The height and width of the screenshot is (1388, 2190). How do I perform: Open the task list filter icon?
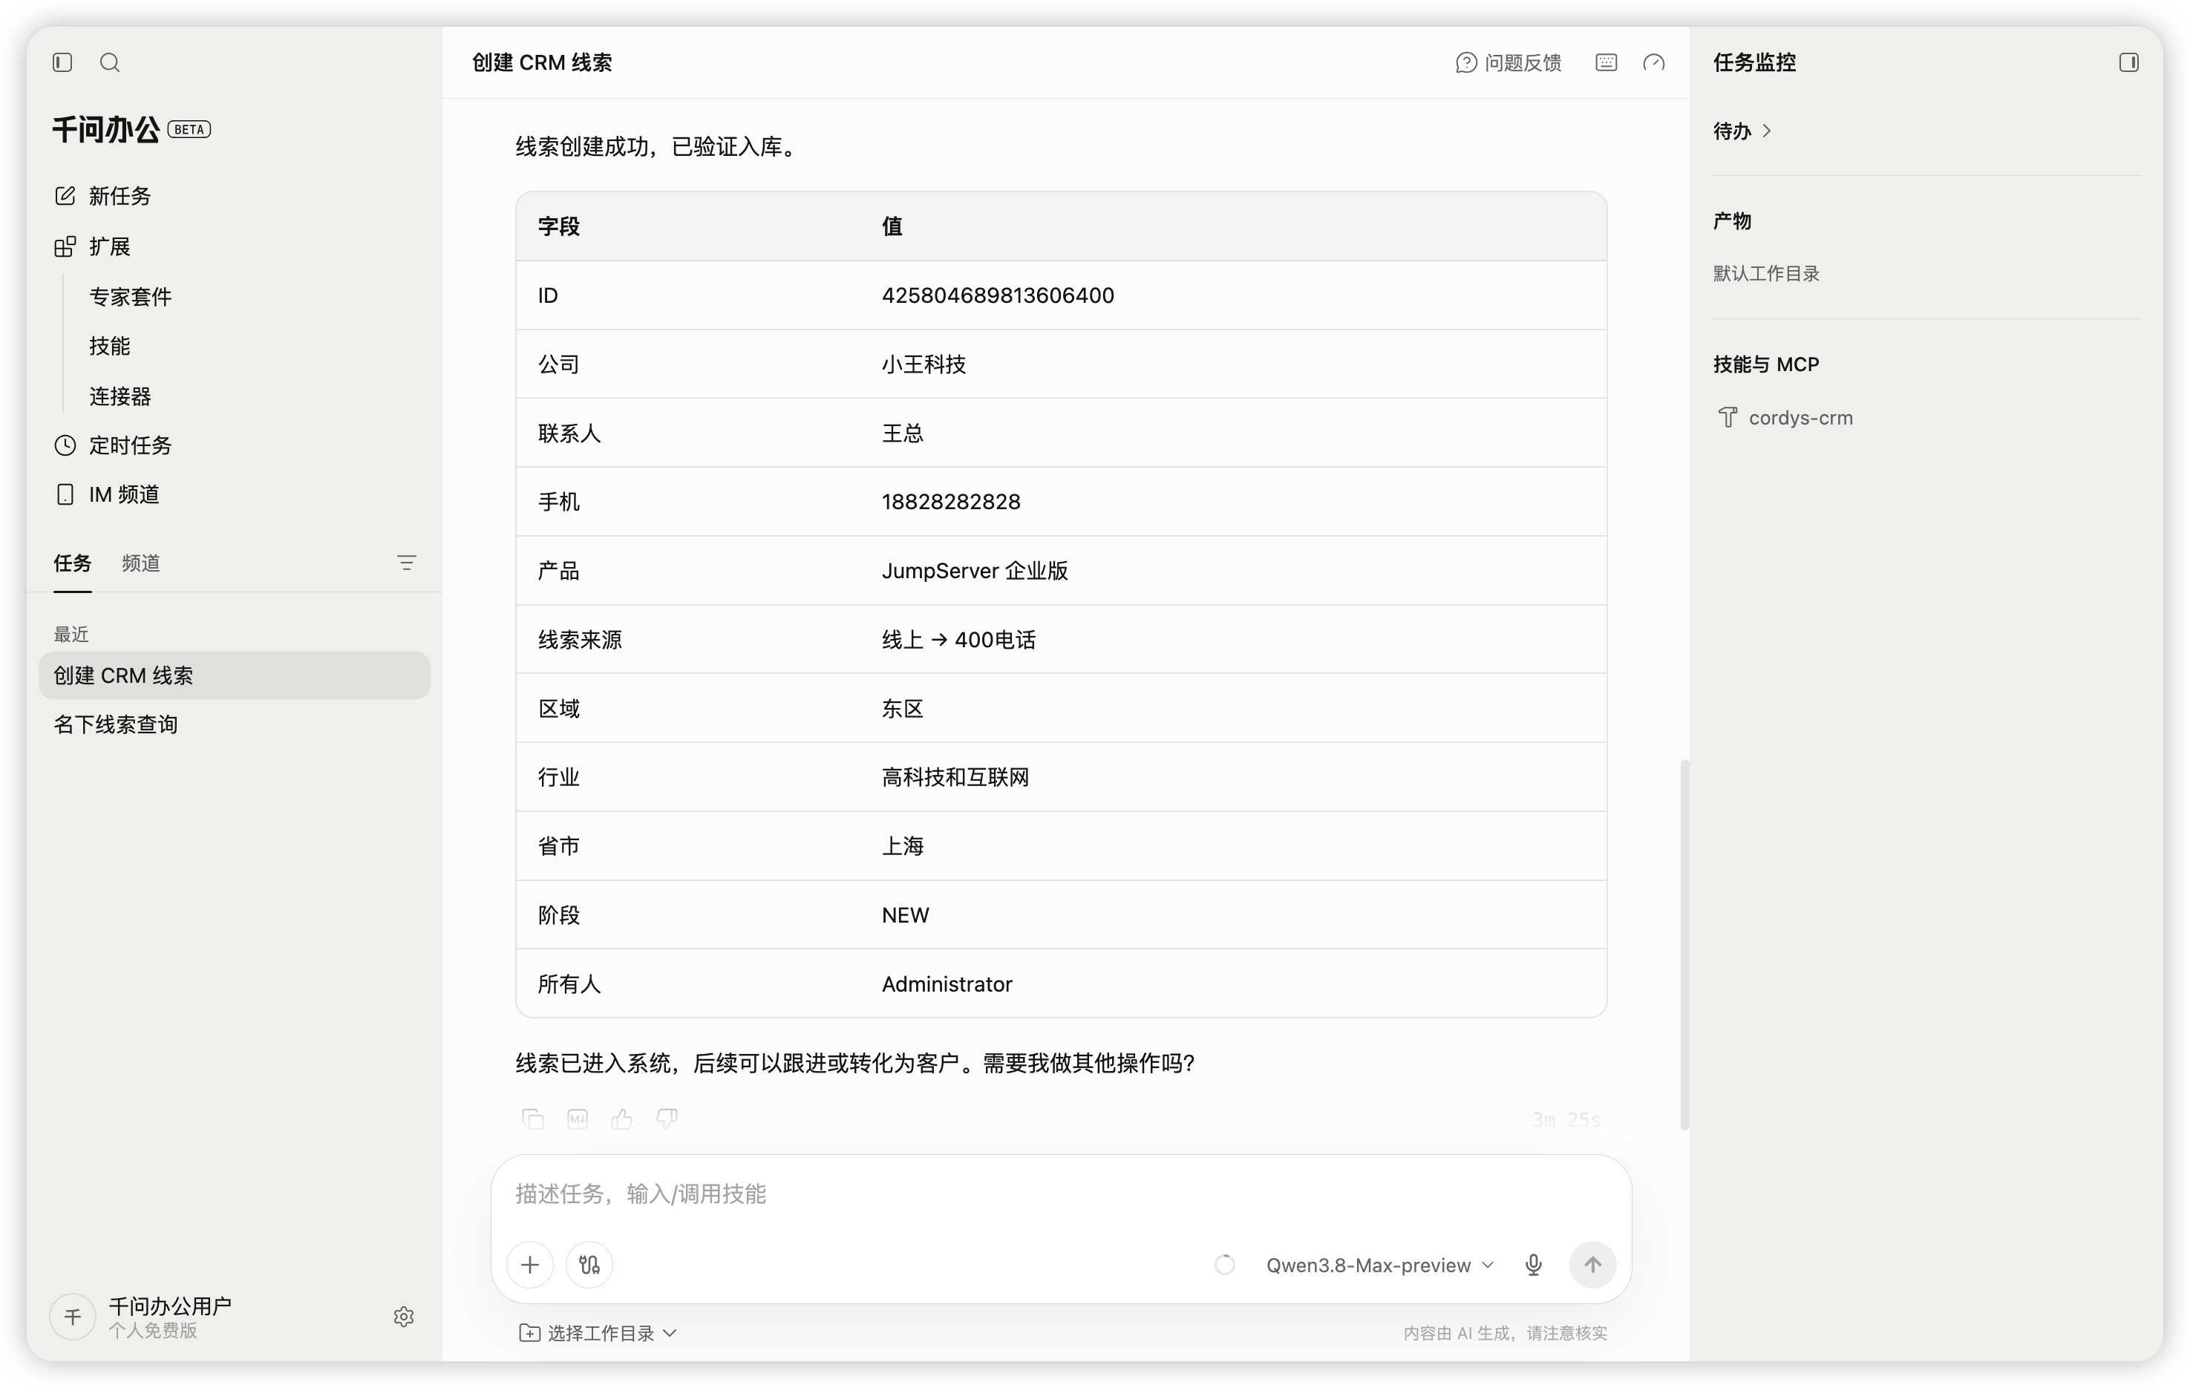click(407, 563)
